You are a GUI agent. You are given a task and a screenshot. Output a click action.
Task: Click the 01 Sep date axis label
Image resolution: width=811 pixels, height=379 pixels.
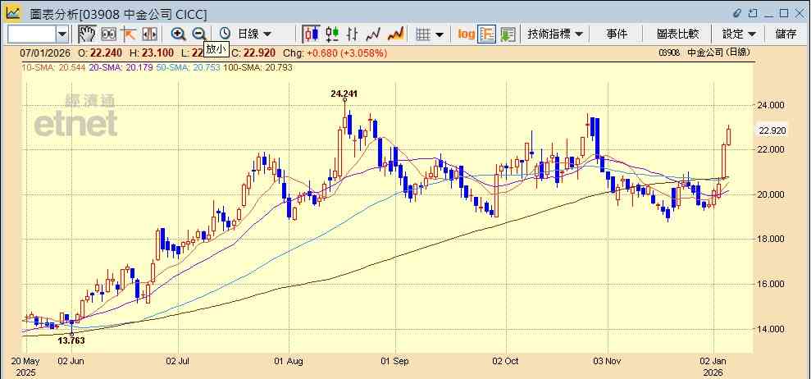pyautogui.click(x=395, y=360)
